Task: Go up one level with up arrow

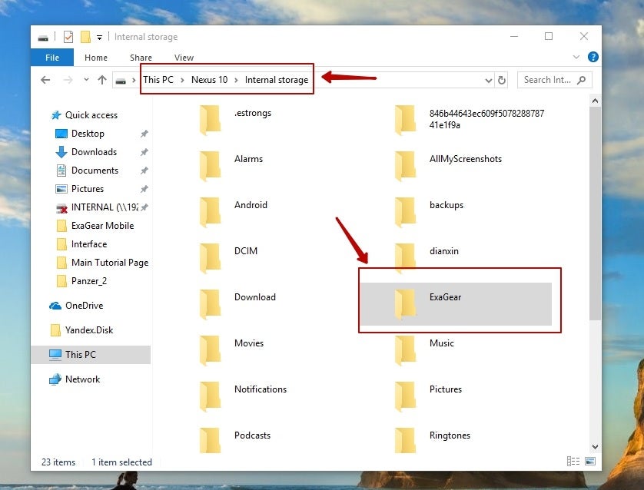Action: [x=102, y=80]
